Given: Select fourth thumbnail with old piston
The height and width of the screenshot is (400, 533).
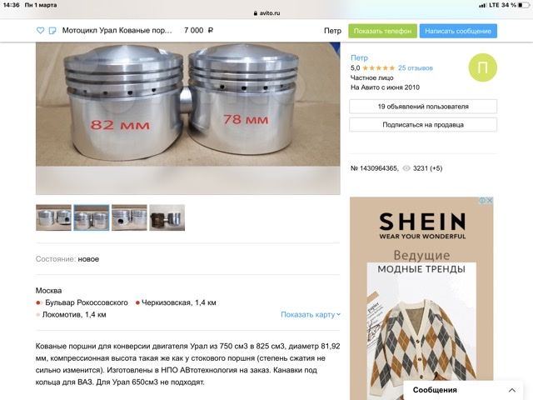Looking at the screenshot, I should point(167,217).
